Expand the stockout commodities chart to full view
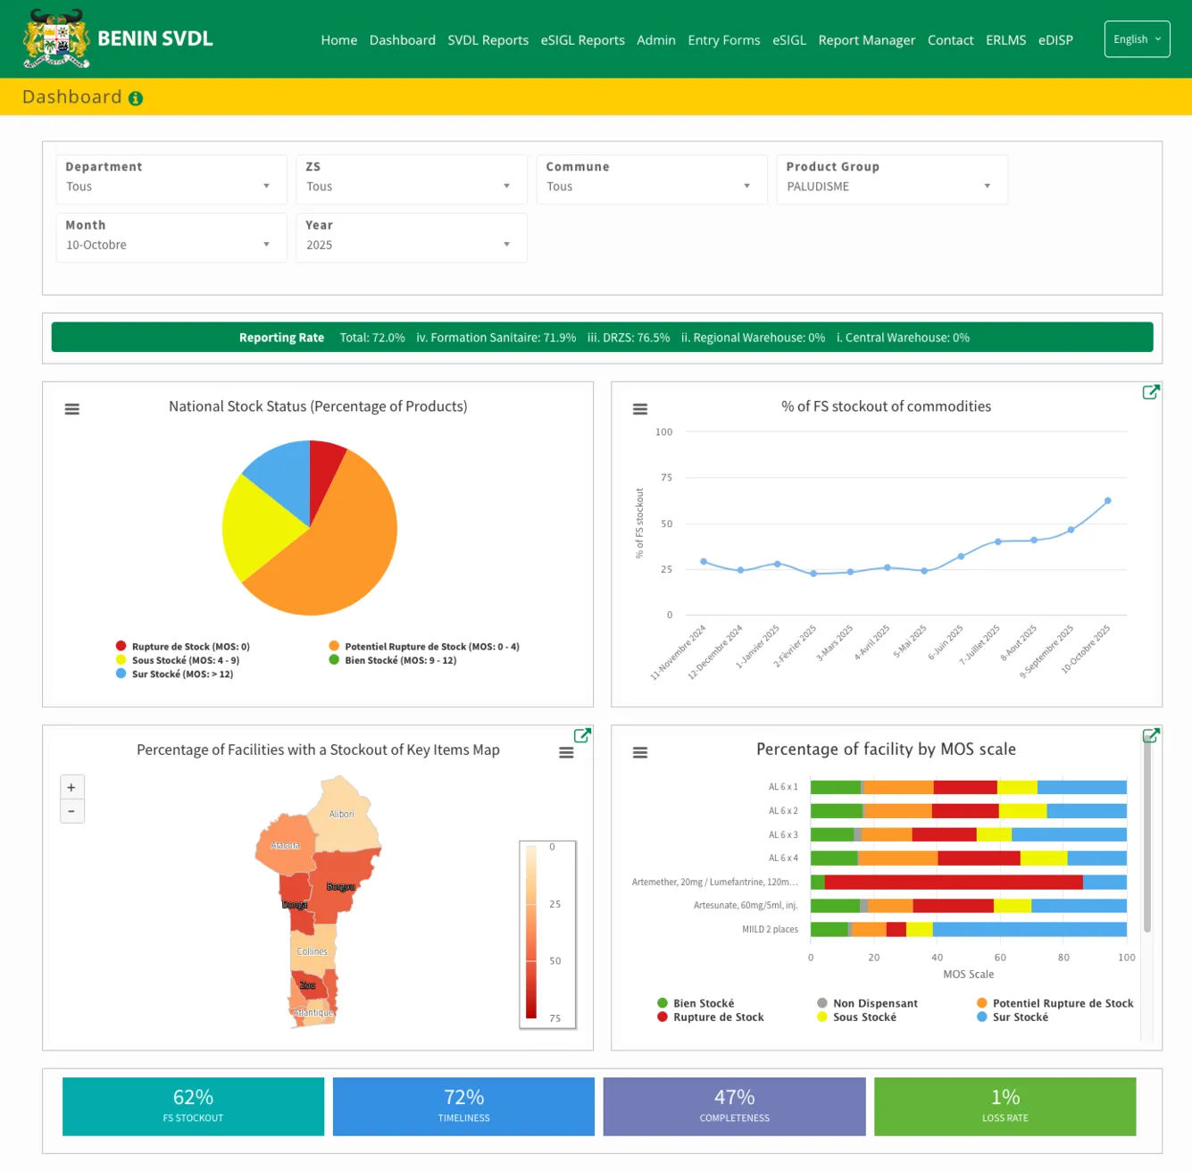 point(1151,391)
